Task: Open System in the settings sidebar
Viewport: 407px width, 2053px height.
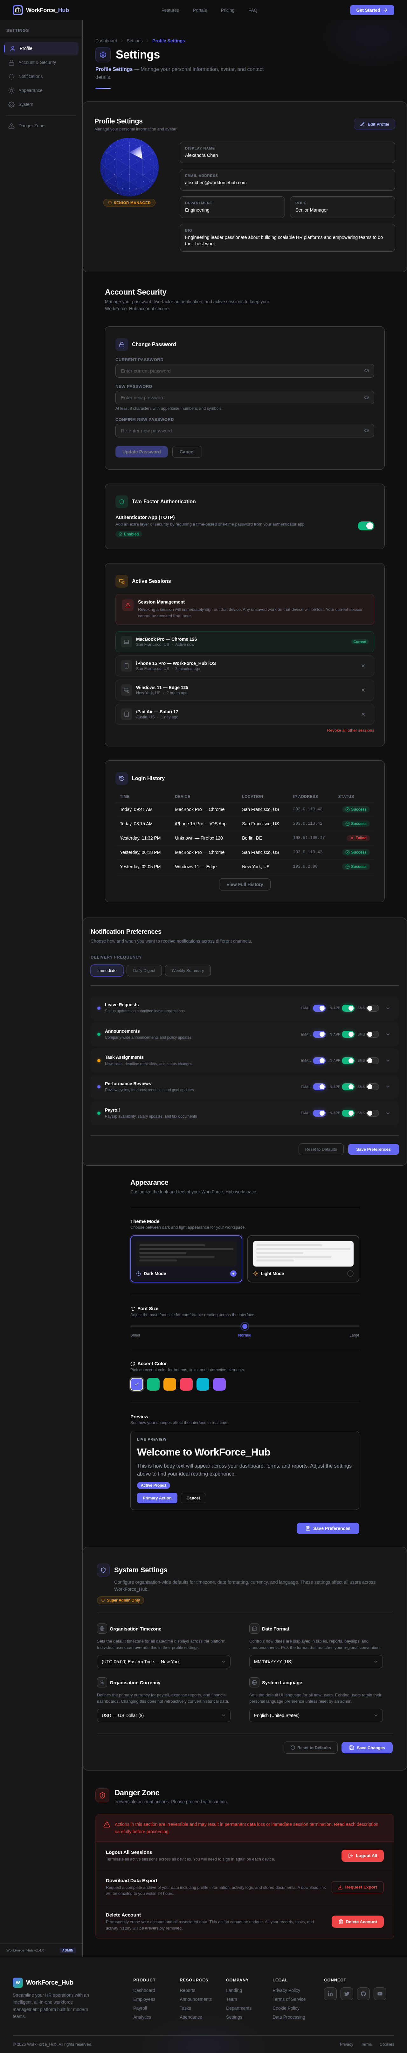Action: point(41,104)
